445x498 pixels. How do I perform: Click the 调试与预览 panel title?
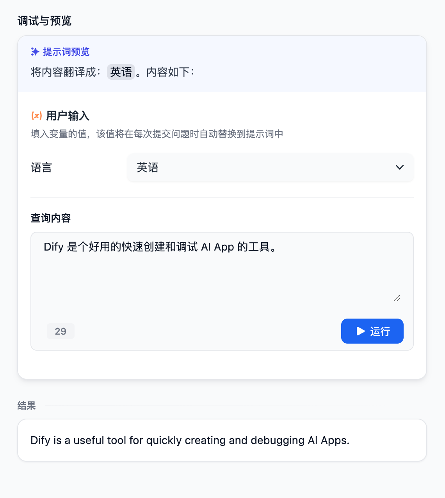point(44,21)
